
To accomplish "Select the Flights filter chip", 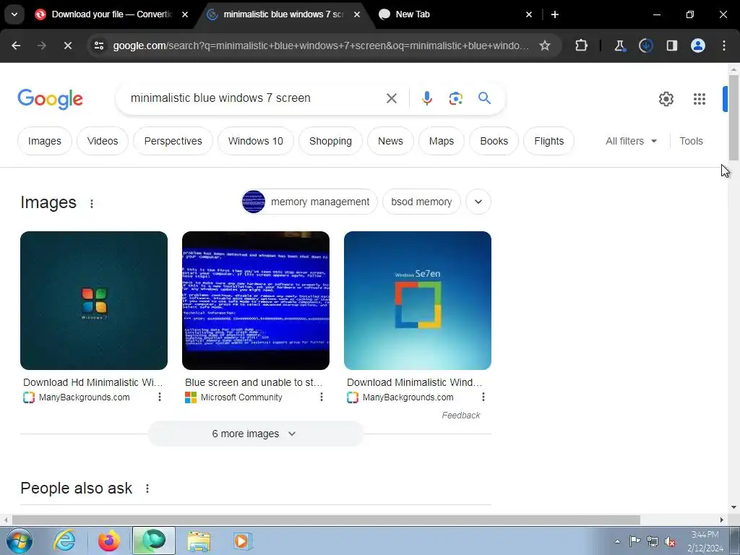I will pyautogui.click(x=549, y=141).
